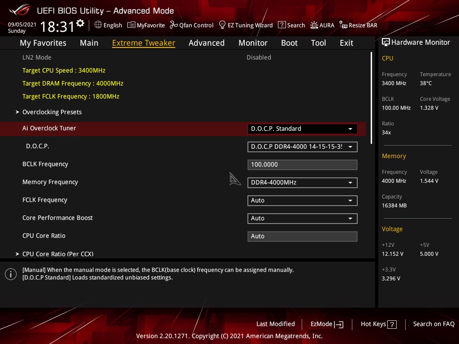Click the +3.3V 3.296 V reading
459x344 pixels.
click(x=391, y=279)
